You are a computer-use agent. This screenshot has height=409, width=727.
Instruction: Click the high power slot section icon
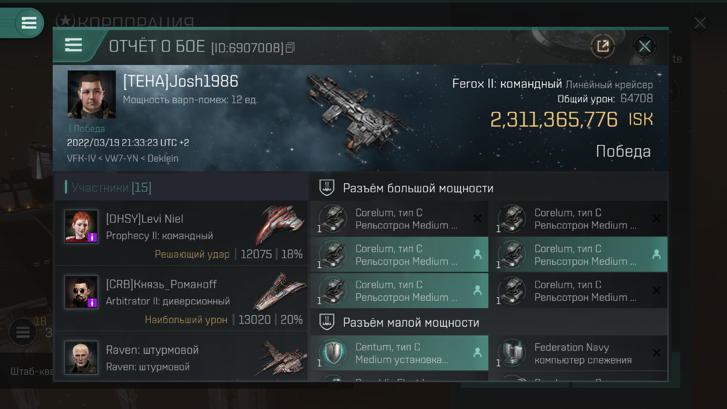click(x=327, y=187)
